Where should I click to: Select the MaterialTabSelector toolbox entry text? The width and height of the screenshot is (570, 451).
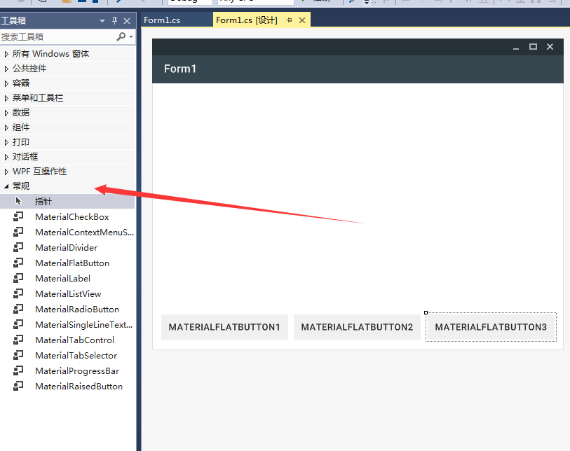tap(76, 356)
